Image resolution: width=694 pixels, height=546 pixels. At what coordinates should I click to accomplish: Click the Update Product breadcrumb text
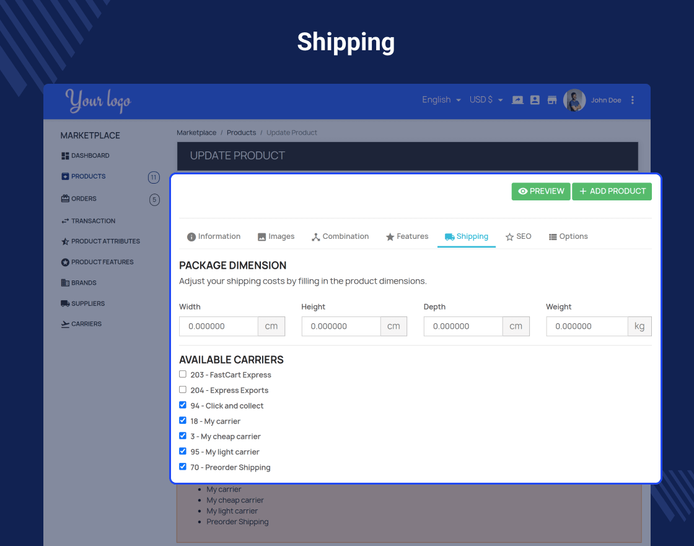point(292,133)
